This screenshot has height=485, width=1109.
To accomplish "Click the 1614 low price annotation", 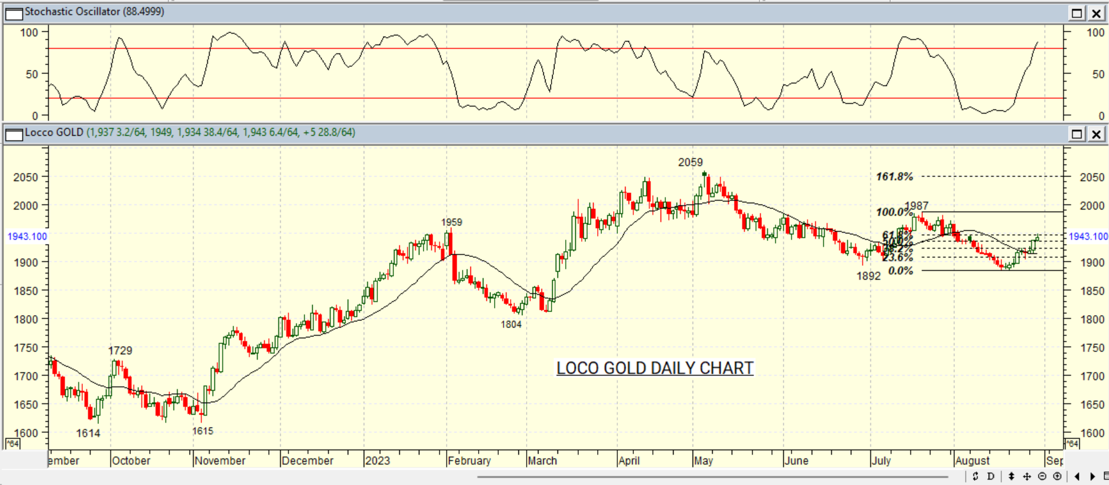I will tap(88, 433).
